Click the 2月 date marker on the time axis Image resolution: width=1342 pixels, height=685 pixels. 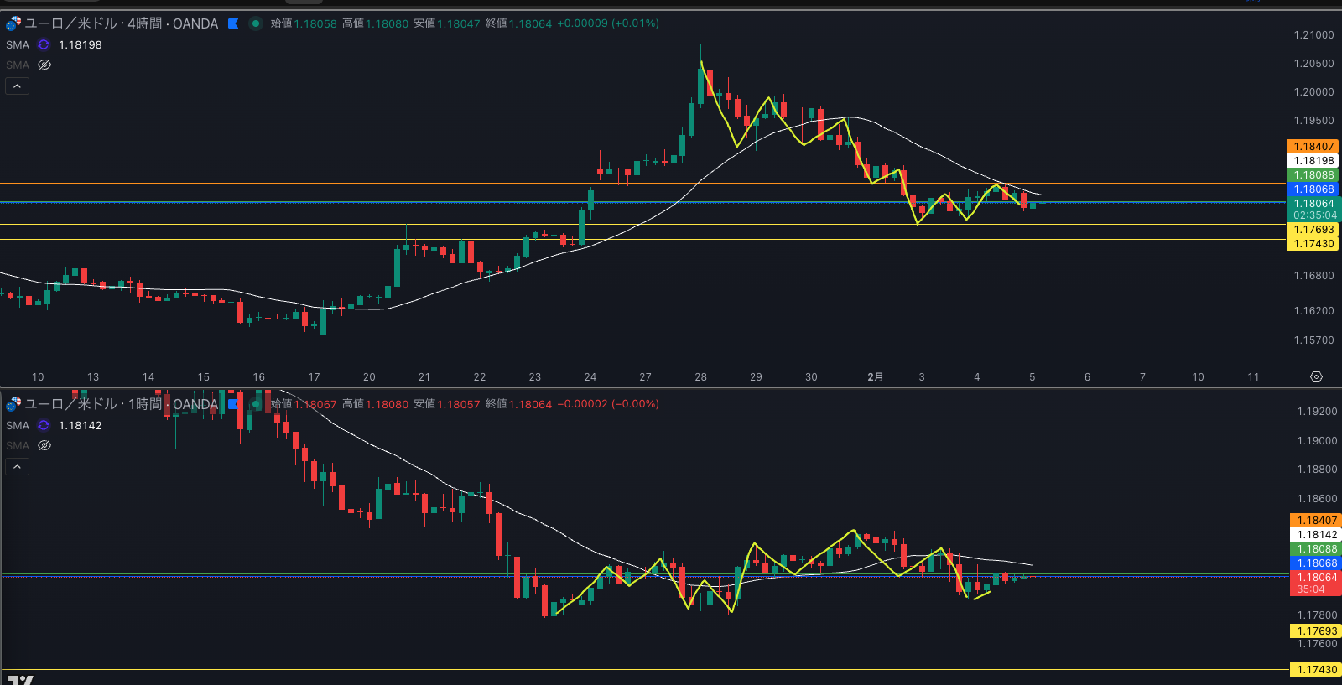(x=875, y=377)
